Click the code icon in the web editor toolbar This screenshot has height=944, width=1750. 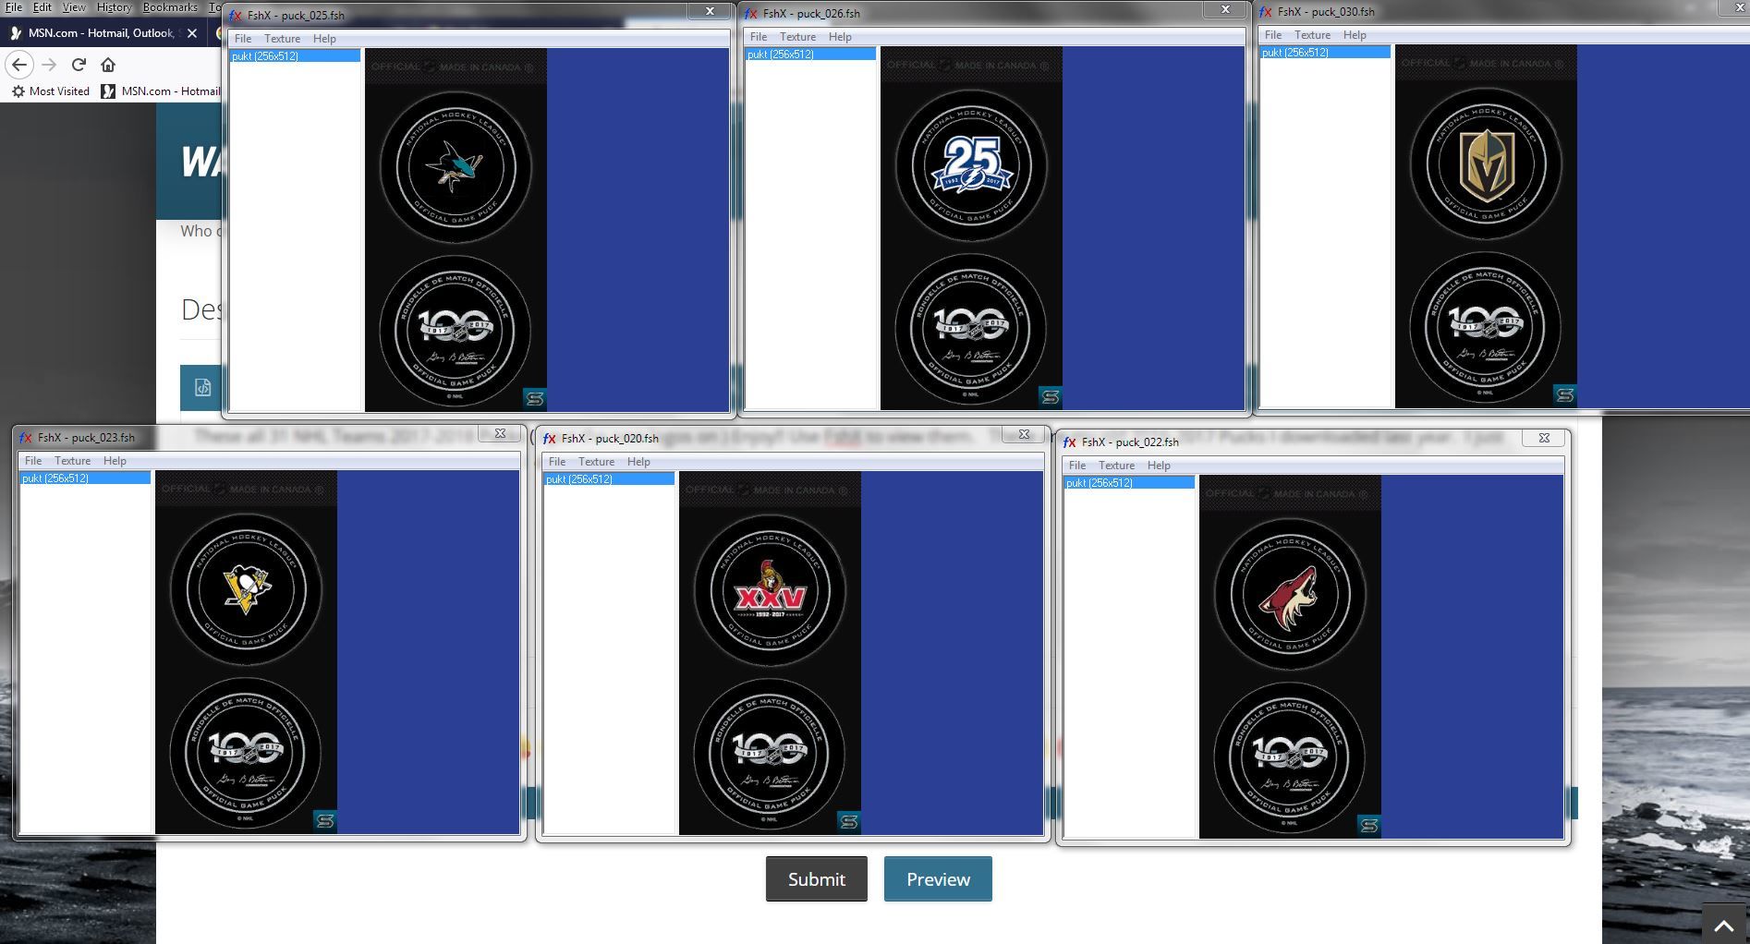[x=202, y=388]
